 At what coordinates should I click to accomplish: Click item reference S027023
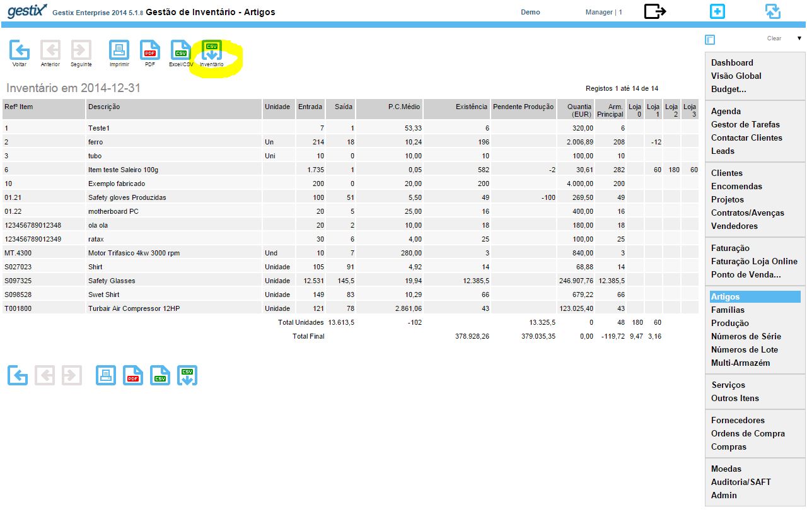[x=18, y=267]
